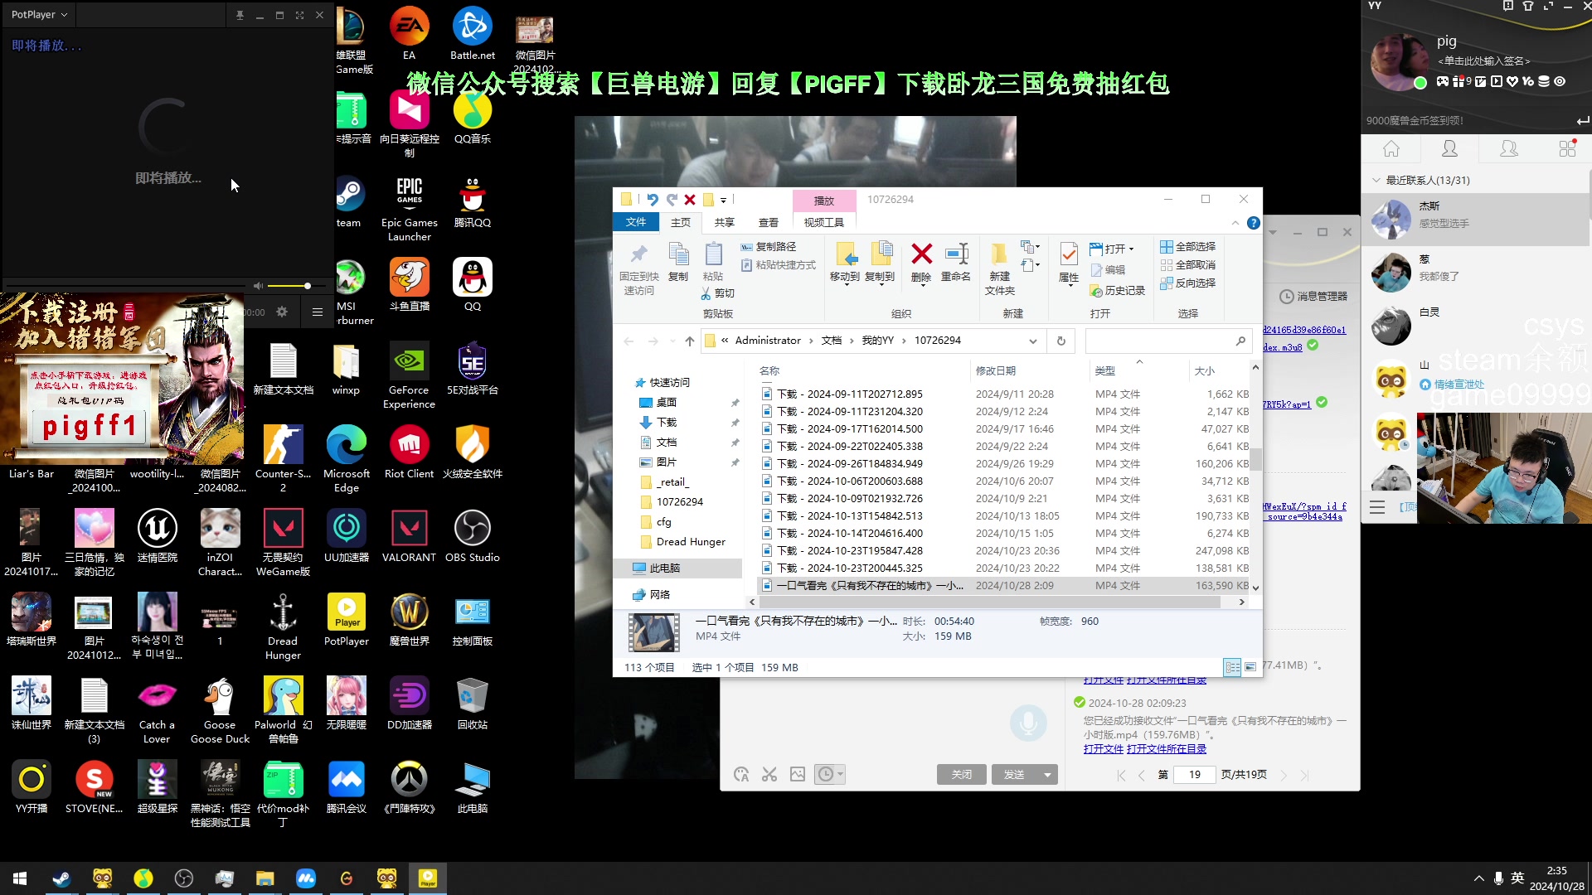Click microphone icon in system tray
Viewport: 1592px width, 895px height.
tap(1498, 878)
